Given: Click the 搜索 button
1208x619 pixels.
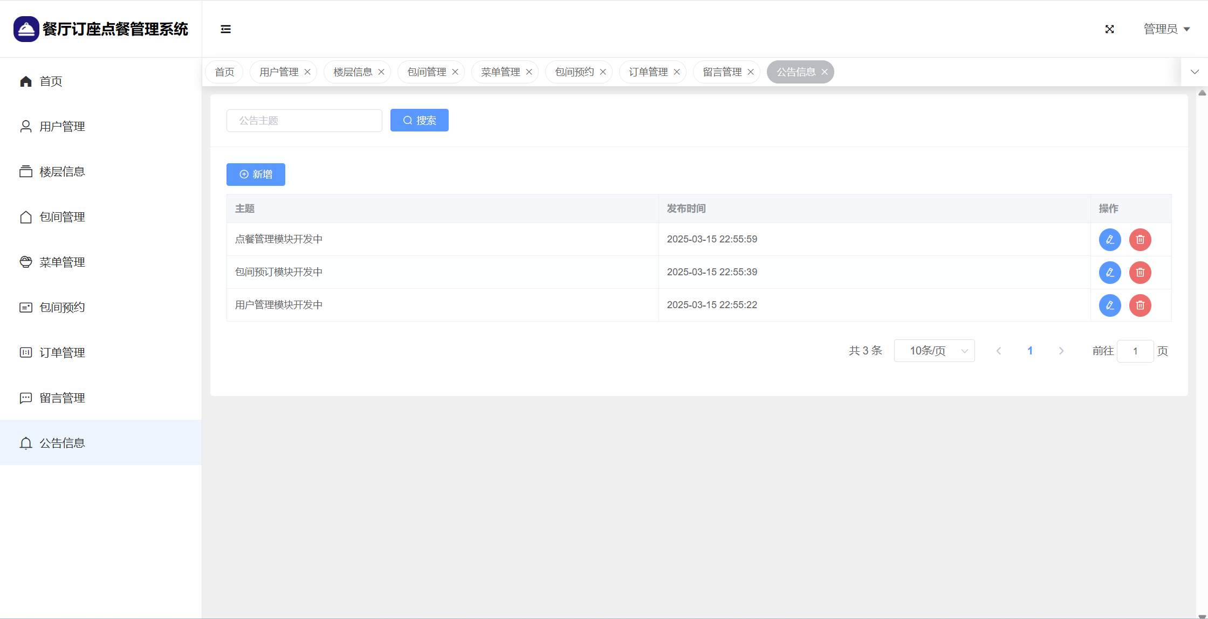Looking at the screenshot, I should 419,121.
